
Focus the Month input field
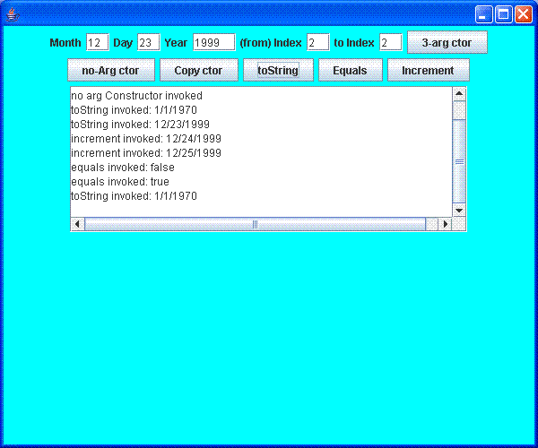[x=97, y=43]
